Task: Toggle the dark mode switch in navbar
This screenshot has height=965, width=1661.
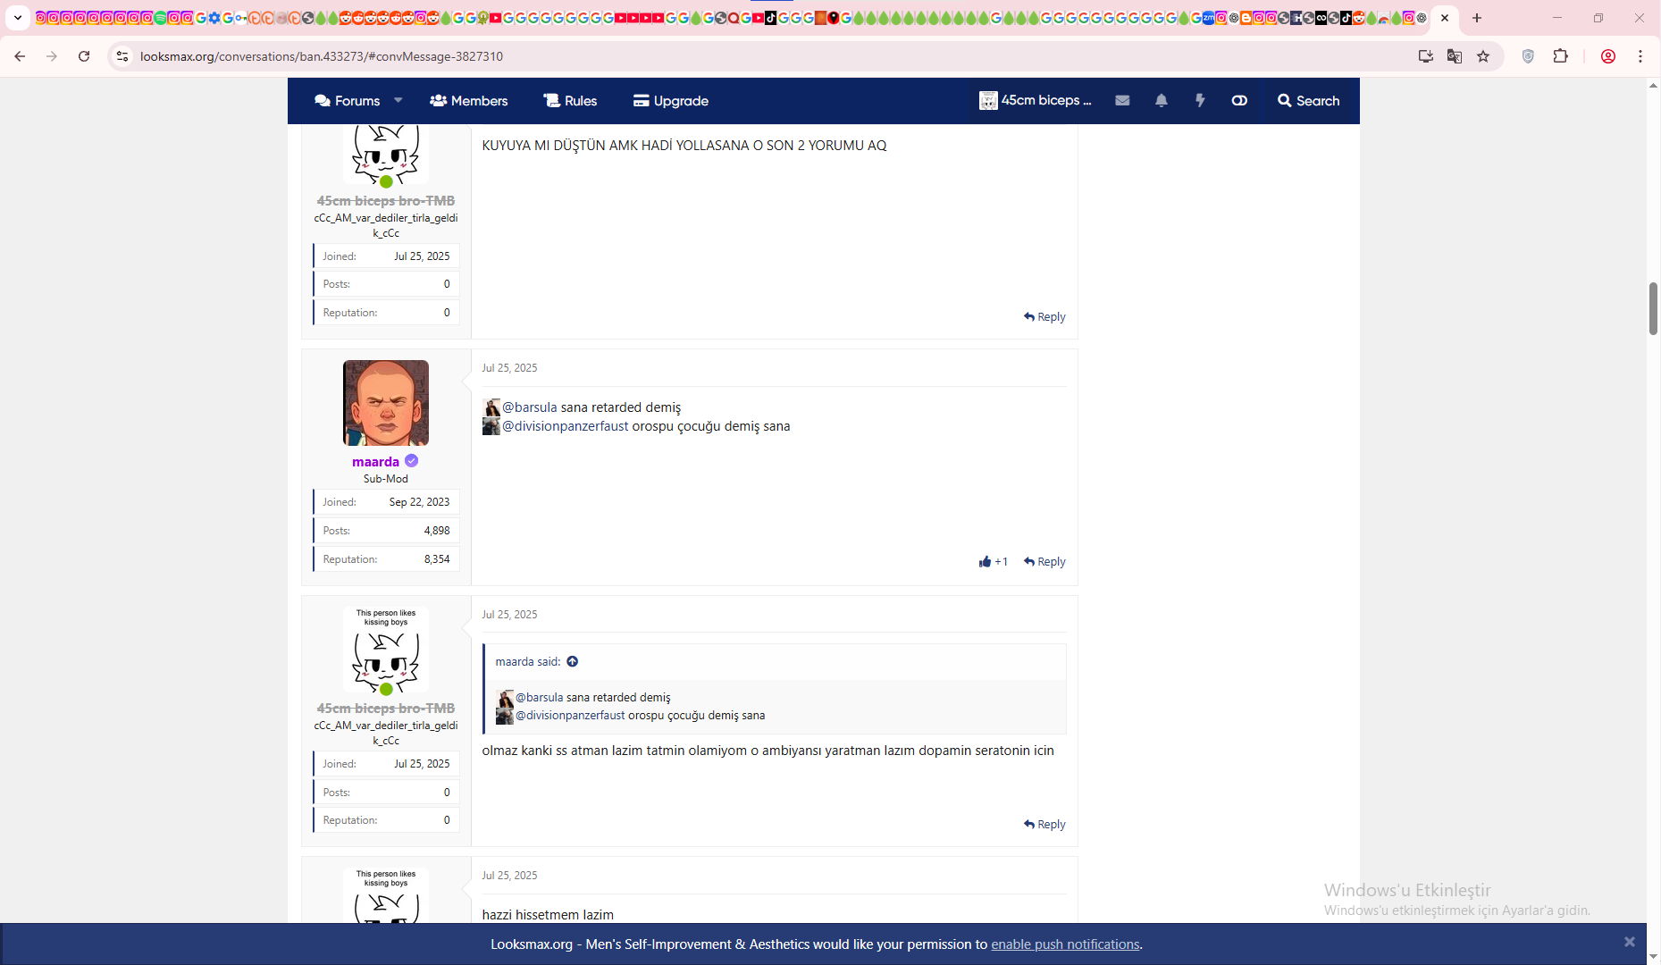Action: tap(1239, 101)
